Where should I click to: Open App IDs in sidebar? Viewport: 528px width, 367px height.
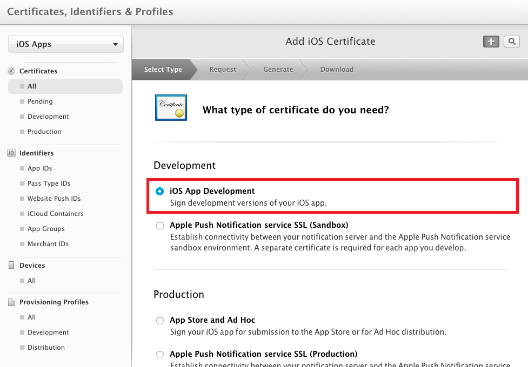[x=40, y=168]
